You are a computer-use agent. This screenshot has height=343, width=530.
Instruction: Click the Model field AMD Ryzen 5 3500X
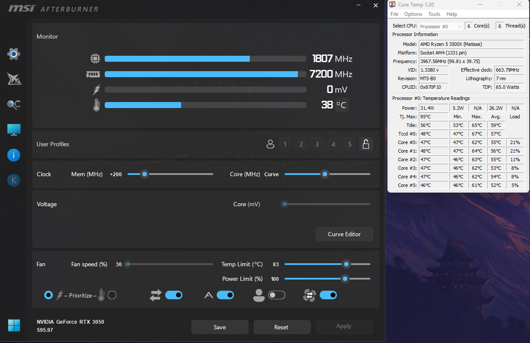pos(471,44)
